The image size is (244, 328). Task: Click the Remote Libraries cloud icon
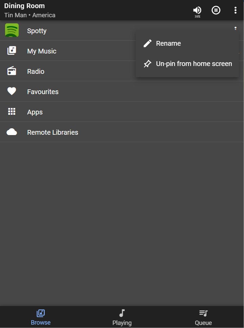pyautogui.click(x=12, y=132)
